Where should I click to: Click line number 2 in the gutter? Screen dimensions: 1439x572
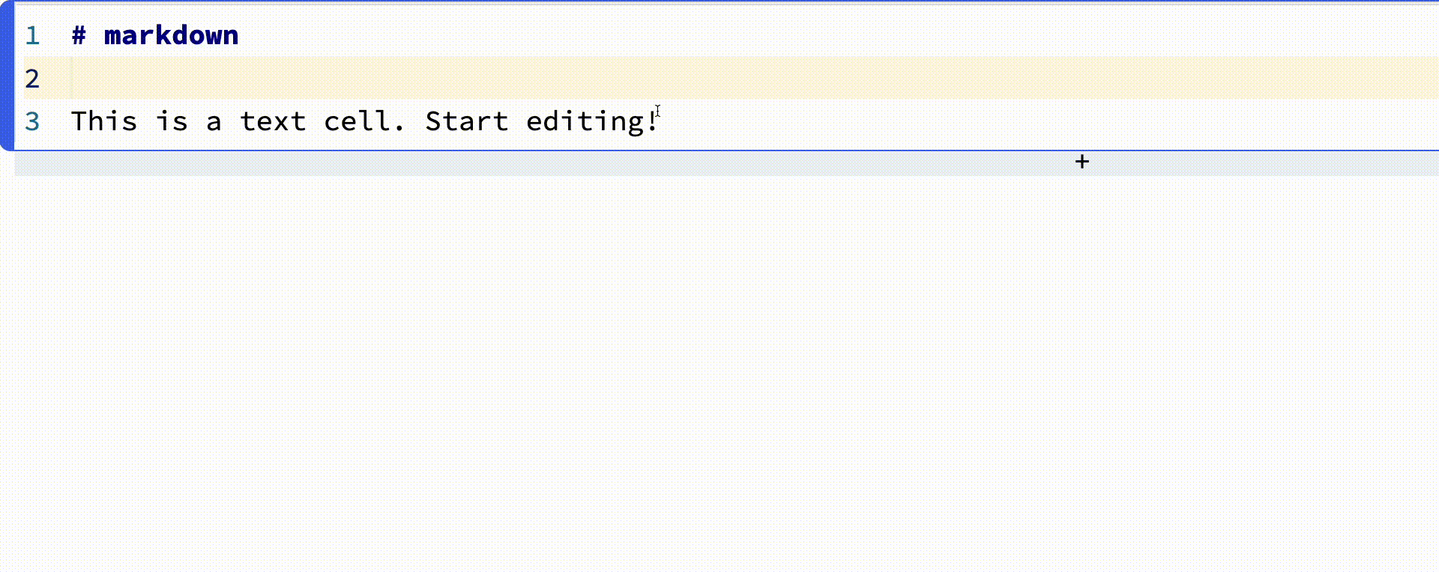coord(32,79)
